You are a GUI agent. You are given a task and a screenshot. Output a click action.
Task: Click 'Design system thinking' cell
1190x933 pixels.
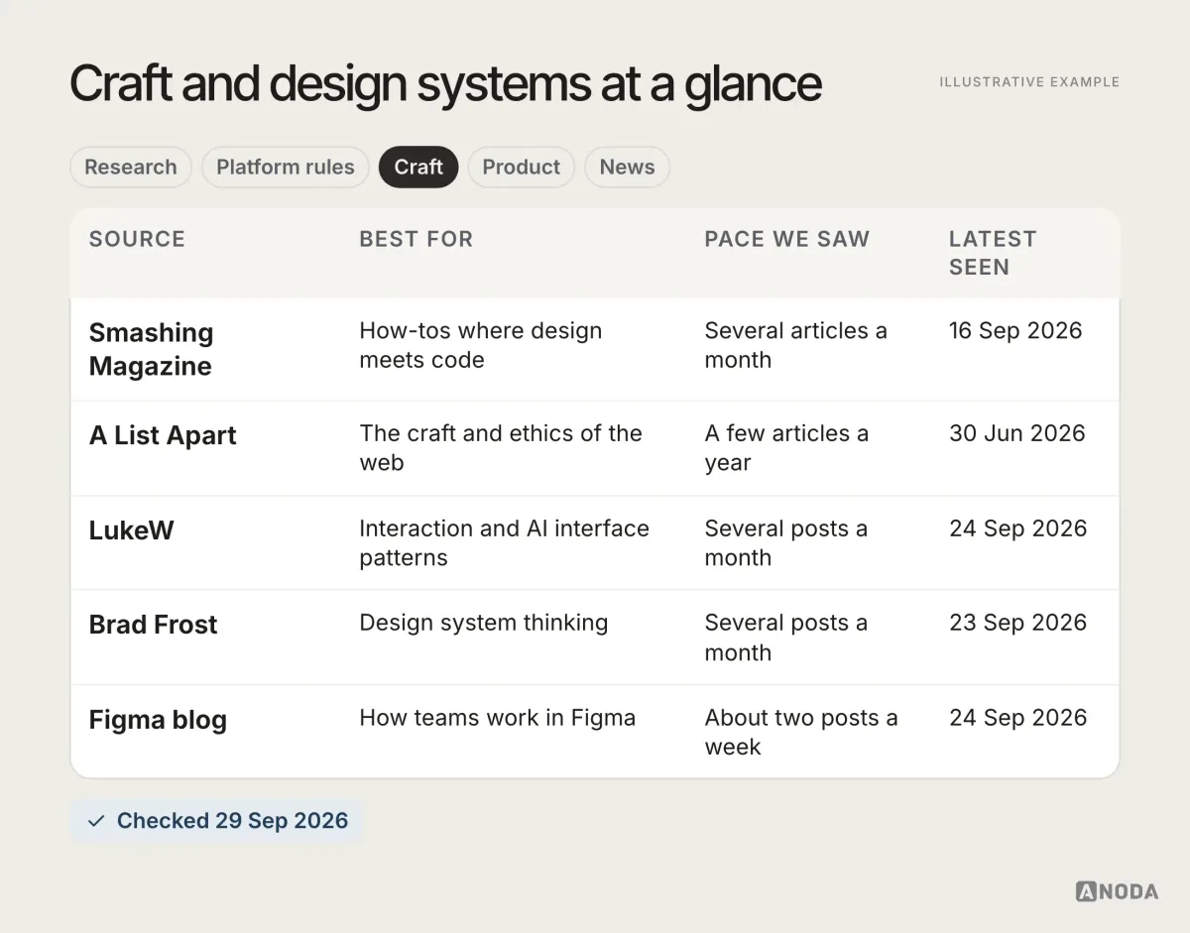point(484,623)
